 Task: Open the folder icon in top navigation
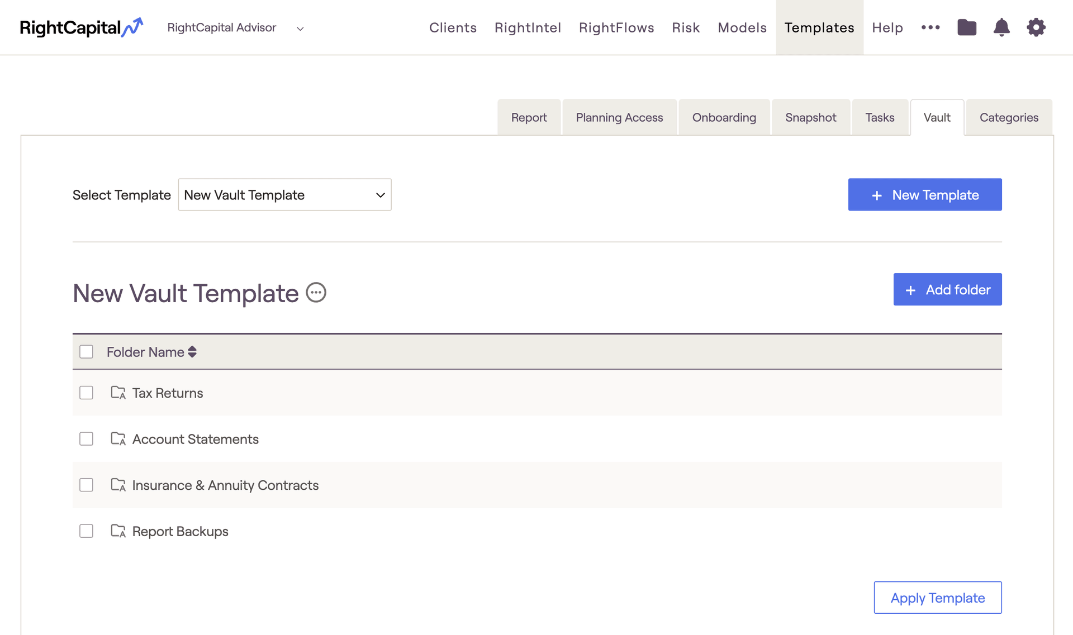(967, 27)
